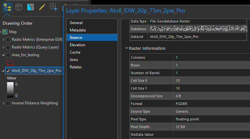This screenshot has height=139, width=250.
Task: Click Number of Bands row label
Action: tap(145, 73)
